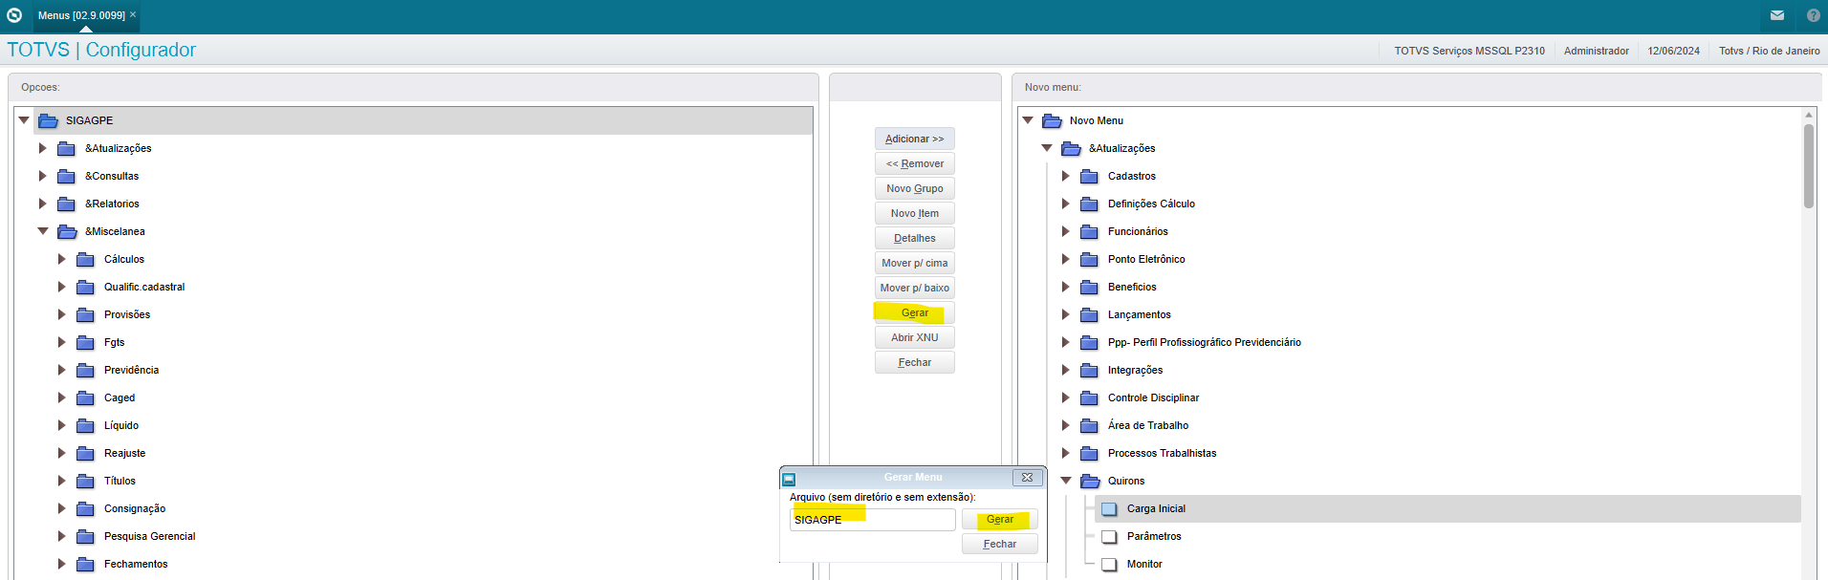This screenshot has width=1828, height=580.
Task: Switch to the Menus [02.9.0099] tab
Action: pos(81,15)
